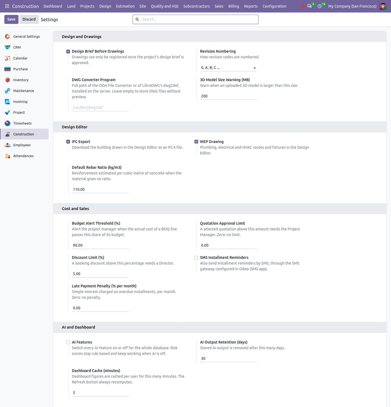Select the Timesheets settings tab label

tap(22, 123)
